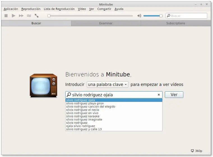Screen dimensions: 213x157
Task: Open the Compartir menu
Action: point(104,9)
